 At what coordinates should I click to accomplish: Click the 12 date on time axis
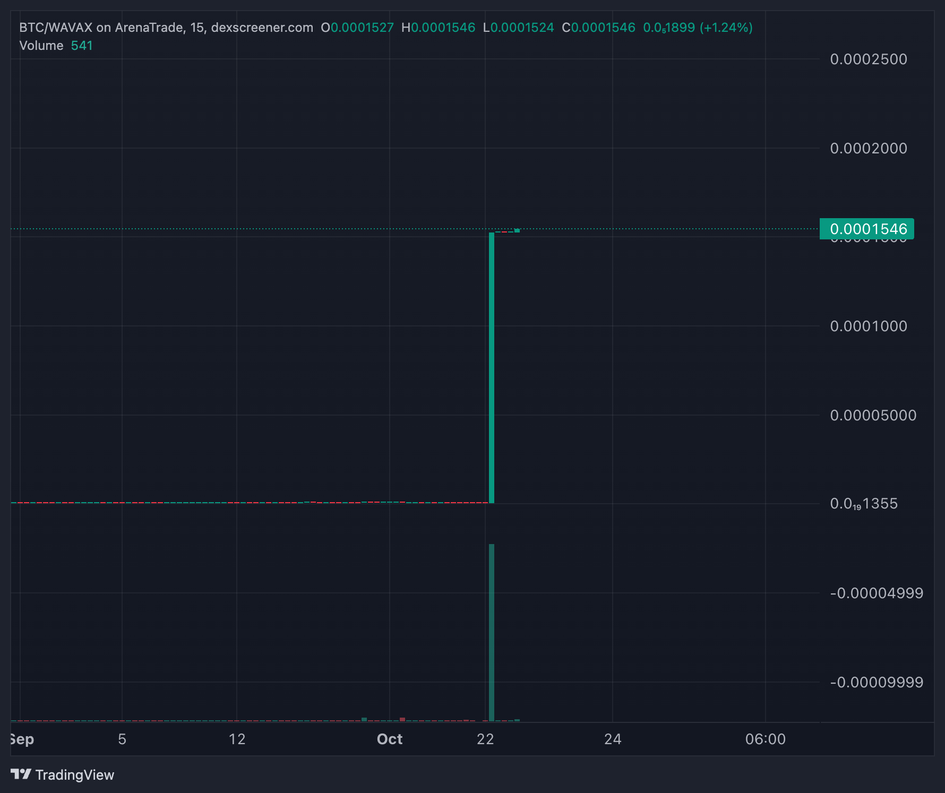point(237,739)
